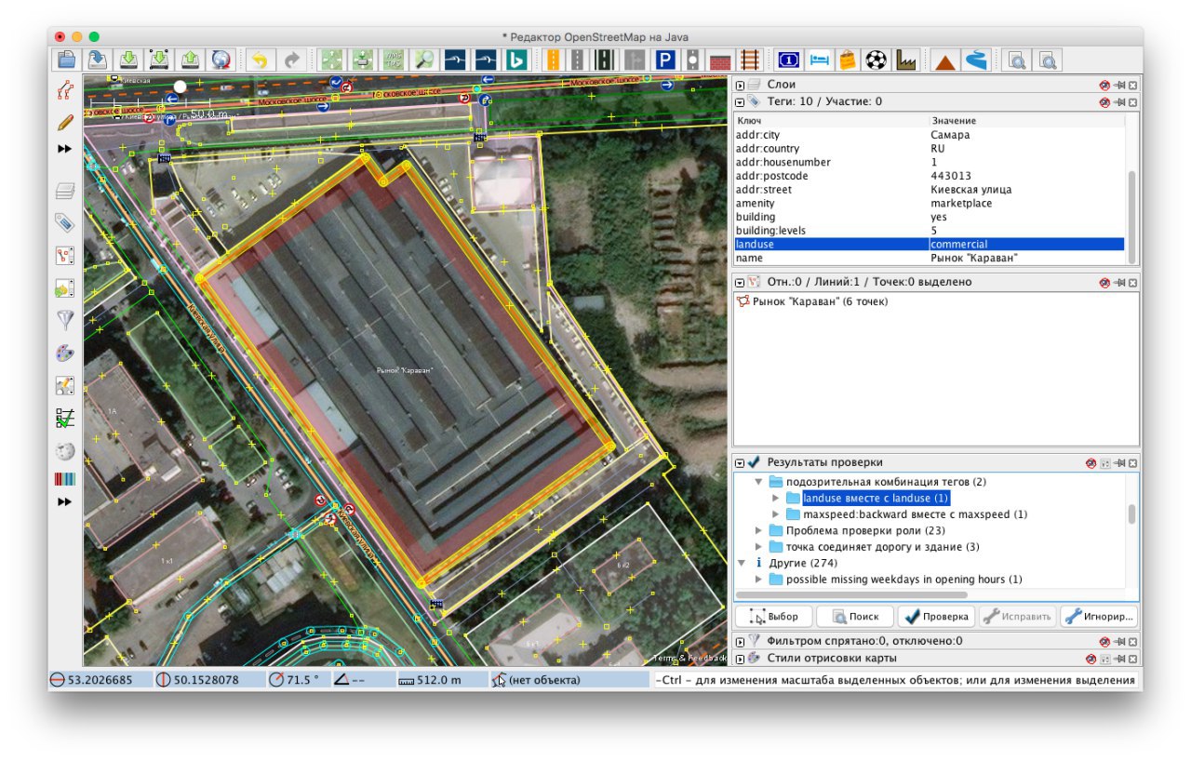Viewport: 1191px width, 760px height.
Task: Select the waterway river preset icon
Action: 975,60
